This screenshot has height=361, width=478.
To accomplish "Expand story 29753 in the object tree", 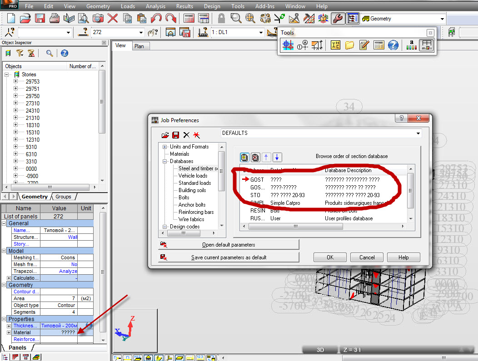I will 15,82.
